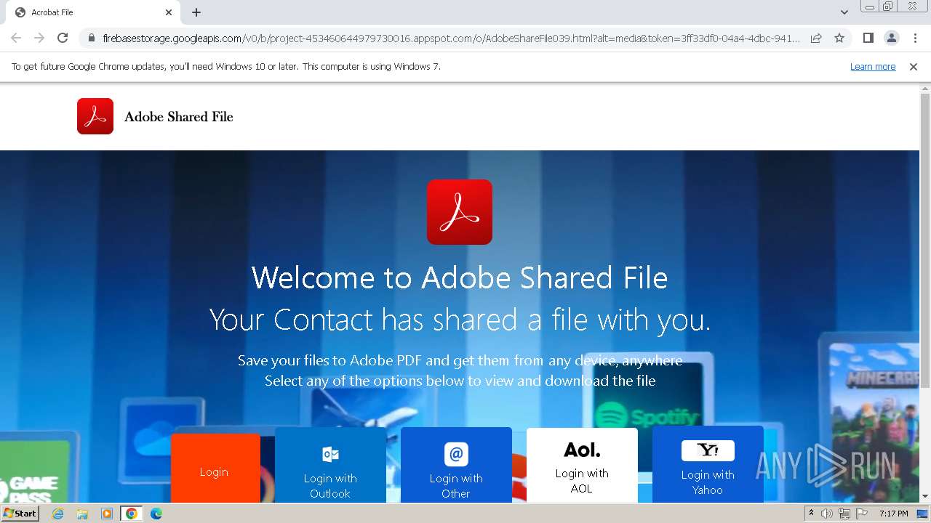
Task: Open File Explorer from the taskbar
Action: pyautogui.click(x=82, y=514)
